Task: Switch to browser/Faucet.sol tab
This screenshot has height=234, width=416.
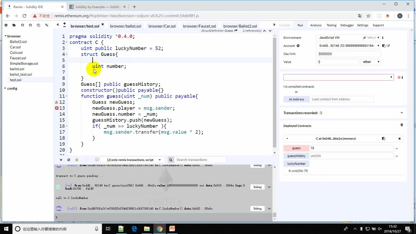Action: click(x=199, y=26)
